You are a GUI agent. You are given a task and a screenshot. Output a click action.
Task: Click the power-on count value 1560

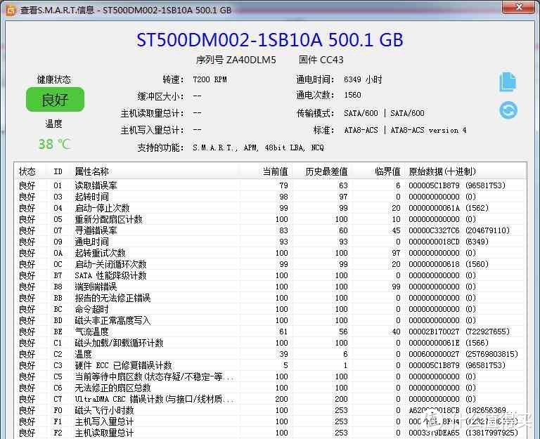tap(353, 95)
